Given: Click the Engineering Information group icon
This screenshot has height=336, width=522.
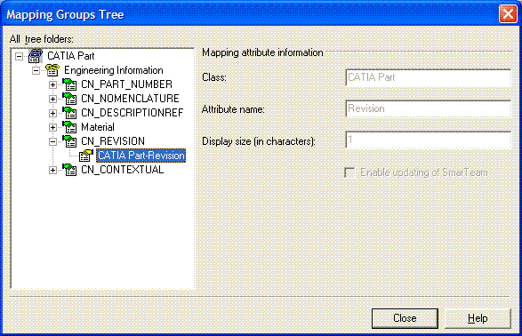Looking at the screenshot, I should (x=52, y=70).
